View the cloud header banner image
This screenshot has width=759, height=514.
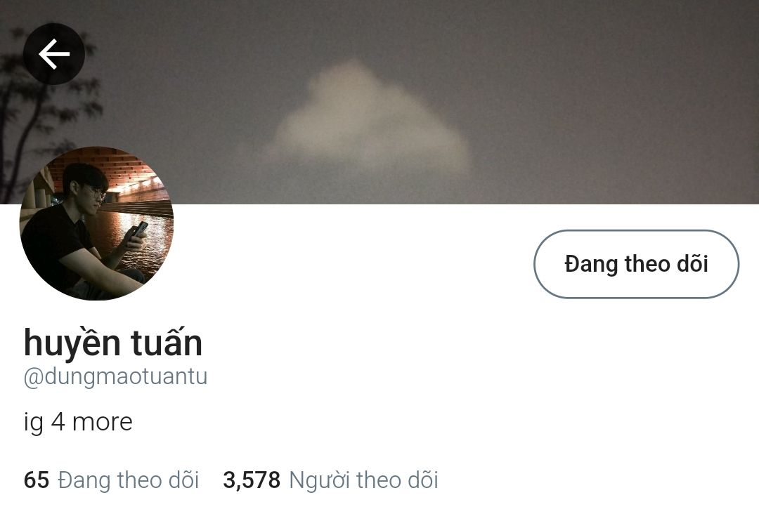point(379,102)
